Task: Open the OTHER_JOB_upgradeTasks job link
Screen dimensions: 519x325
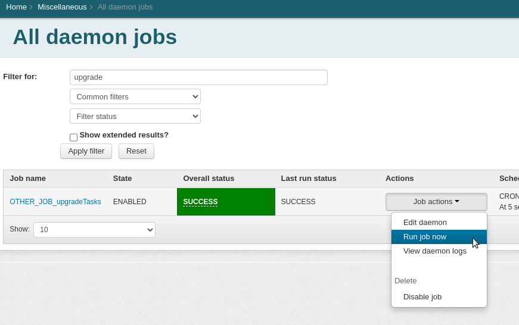Action: point(55,202)
